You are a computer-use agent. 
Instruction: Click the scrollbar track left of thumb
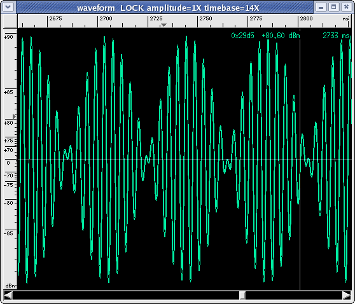pos(126,295)
